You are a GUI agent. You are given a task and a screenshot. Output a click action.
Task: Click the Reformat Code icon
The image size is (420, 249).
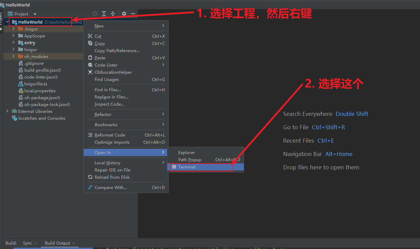pyautogui.click(x=90, y=135)
